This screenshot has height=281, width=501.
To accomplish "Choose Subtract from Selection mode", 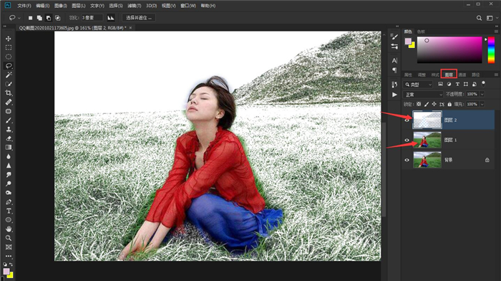I will pyautogui.click(x=48, y=18).
